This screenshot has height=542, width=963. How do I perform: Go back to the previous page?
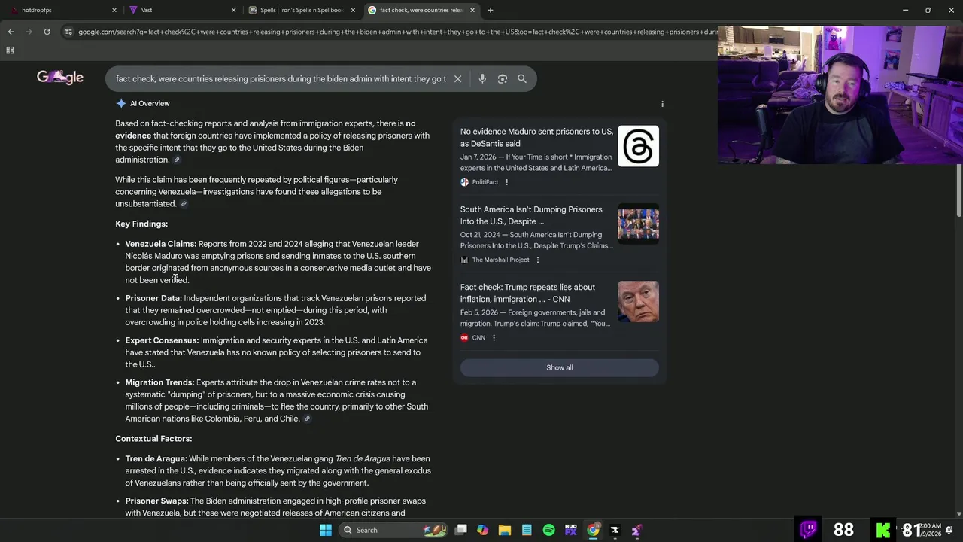(11, 32)
